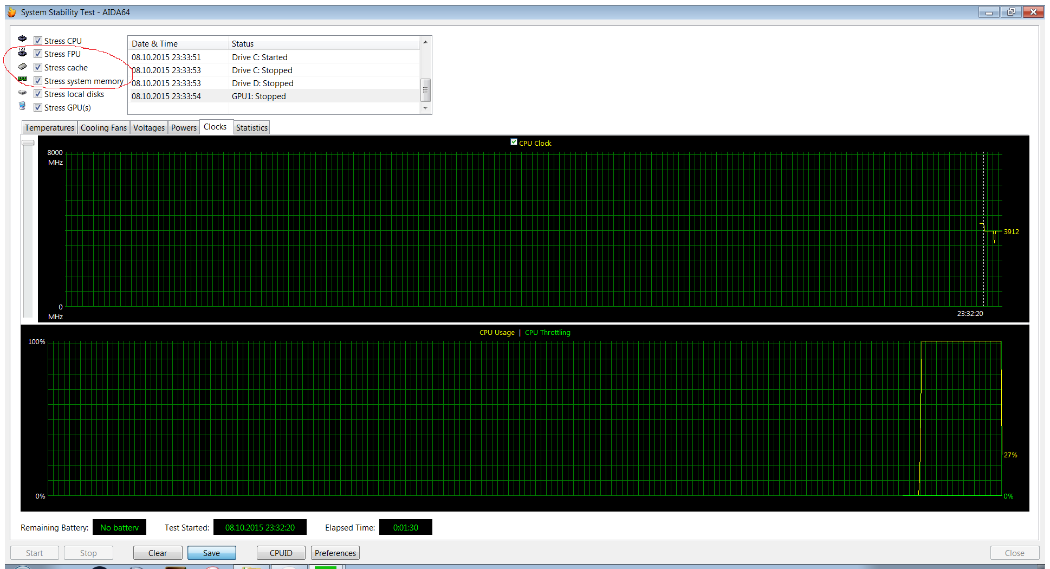Viewport: 1050px width, 569px height.
Task: Disable the Stress GPU(s) checkbox
Action: pos(38,107)
